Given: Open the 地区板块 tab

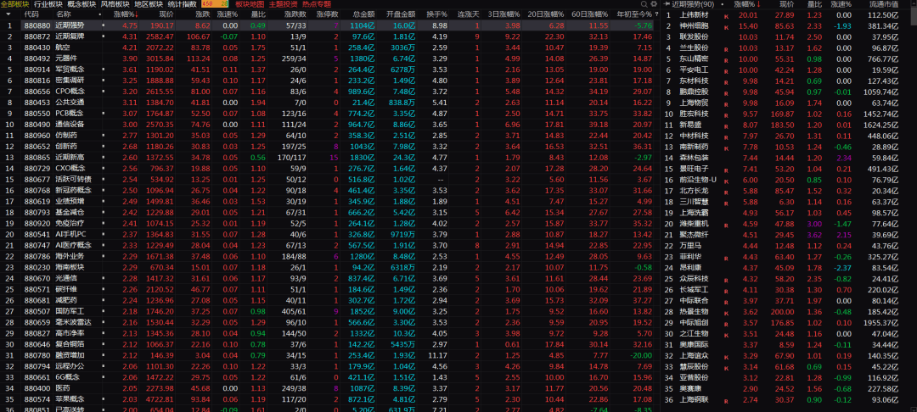Looking at the screenshot, I should tap(149, 4).
